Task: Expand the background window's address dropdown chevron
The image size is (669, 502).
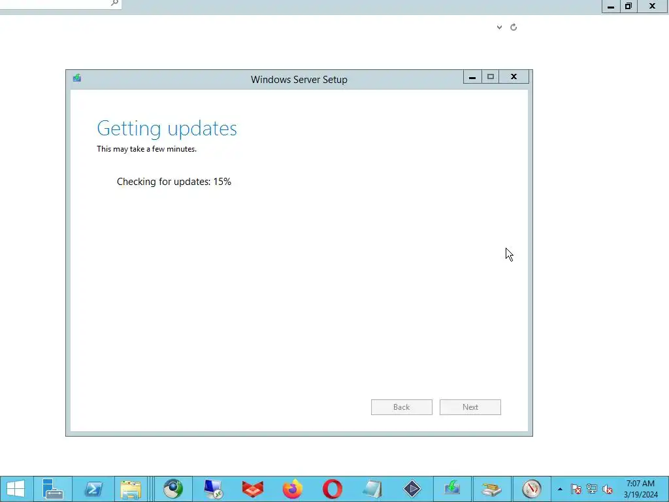Action: [499, 27]
